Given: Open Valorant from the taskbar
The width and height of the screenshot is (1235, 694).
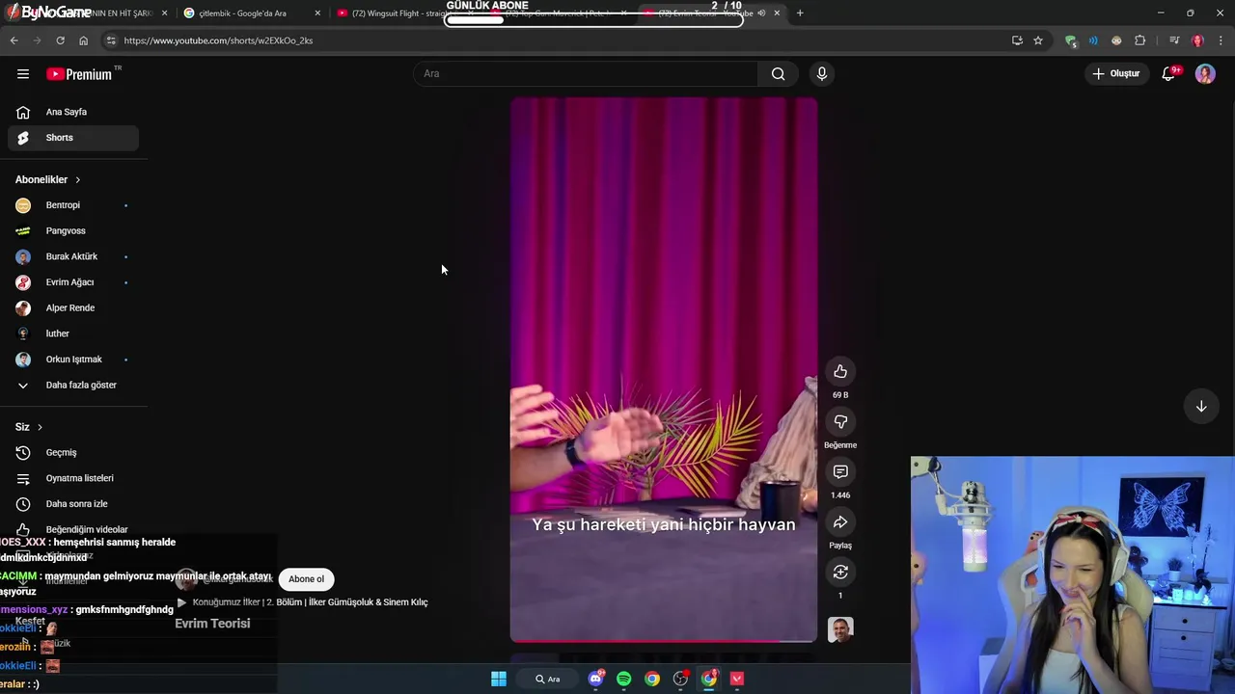Looking at the screenshot, I should (737, 679).
